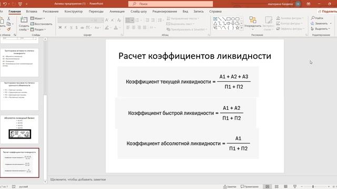Screen dimensions: 337x189
Task: Open Найти search tool
Action: [317, 18]
